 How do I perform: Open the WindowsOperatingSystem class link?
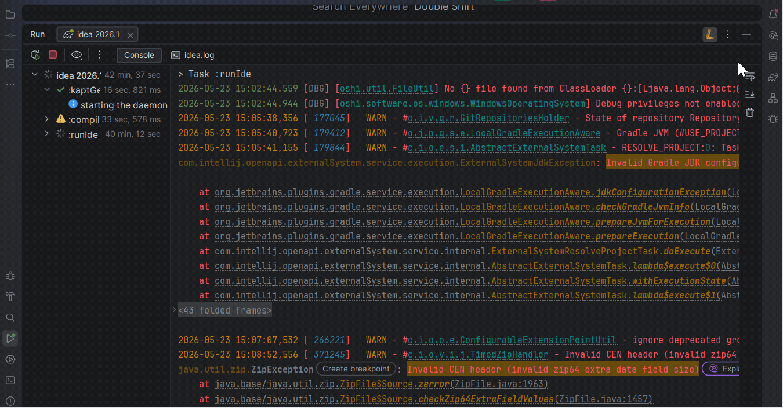coord(462,103)
